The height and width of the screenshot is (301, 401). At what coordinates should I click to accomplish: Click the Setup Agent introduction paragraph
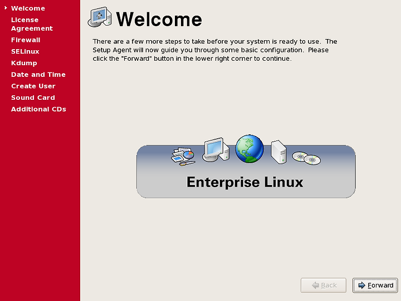(215, 50)
